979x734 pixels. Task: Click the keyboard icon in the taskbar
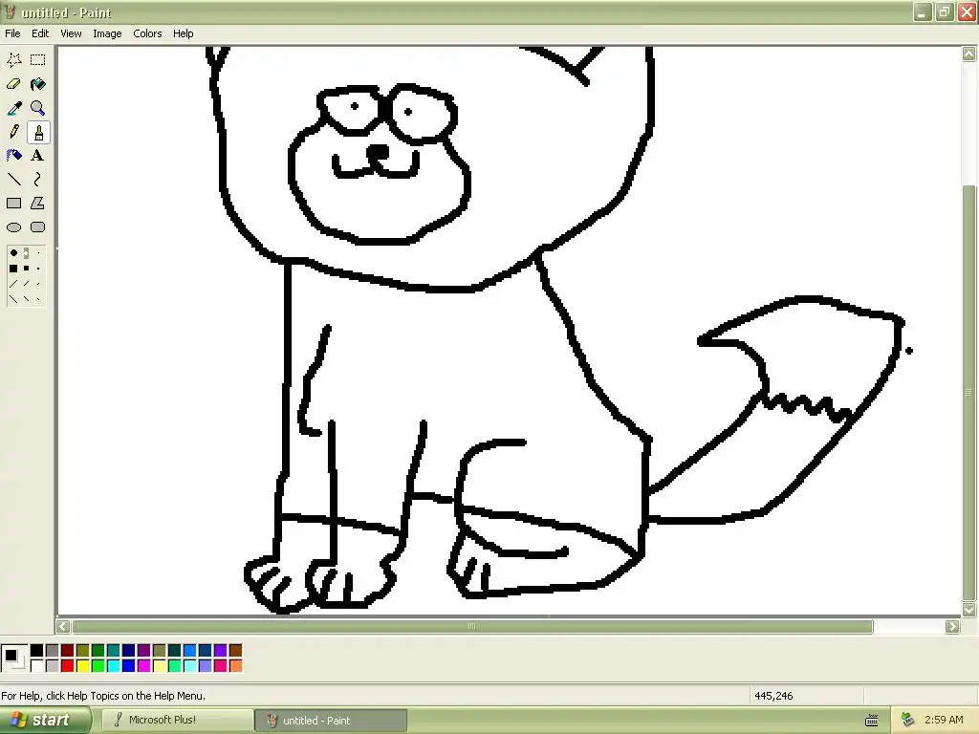pyautogui.click(x=872, y=721)
